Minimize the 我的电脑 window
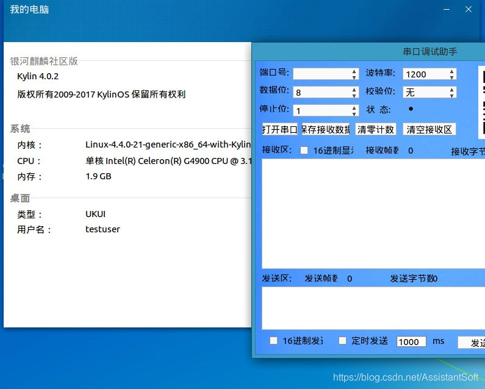 [x=447, y=10]
